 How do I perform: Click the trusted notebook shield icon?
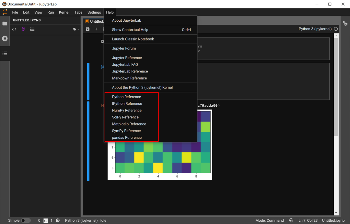click(x=291, y=220)
